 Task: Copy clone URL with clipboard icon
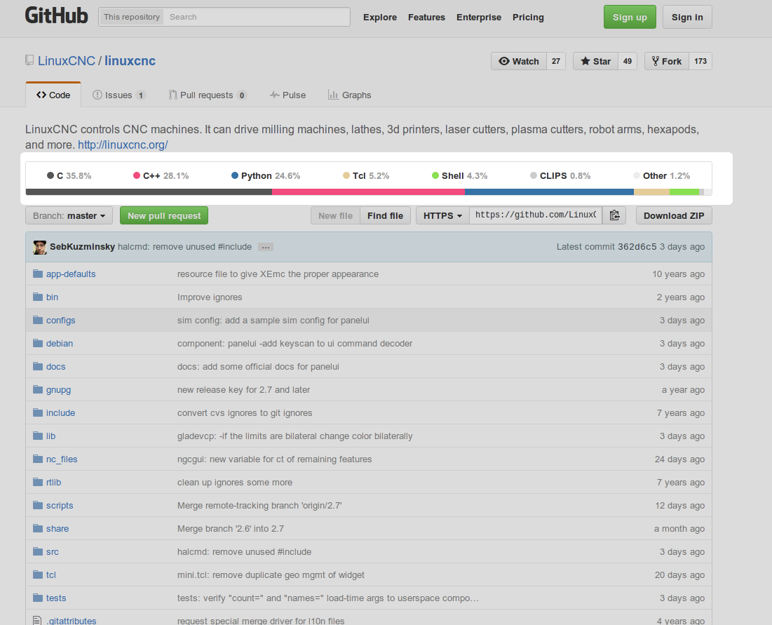click(614, 215)
